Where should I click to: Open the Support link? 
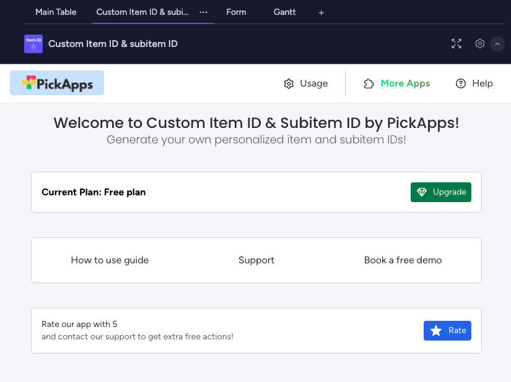pyautogui.click(x=256, y=260)
